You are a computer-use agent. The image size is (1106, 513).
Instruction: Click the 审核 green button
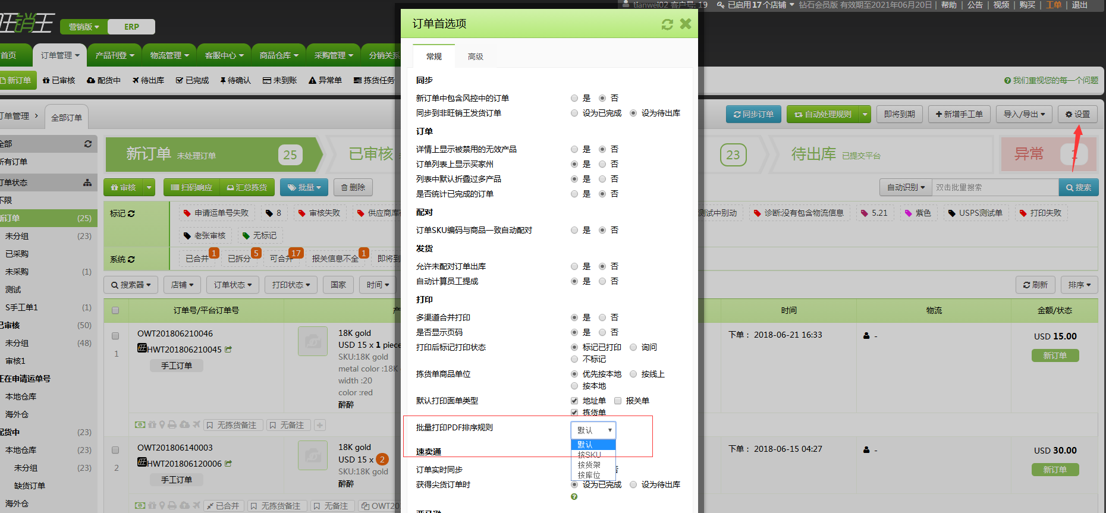(x=124, y=187)
